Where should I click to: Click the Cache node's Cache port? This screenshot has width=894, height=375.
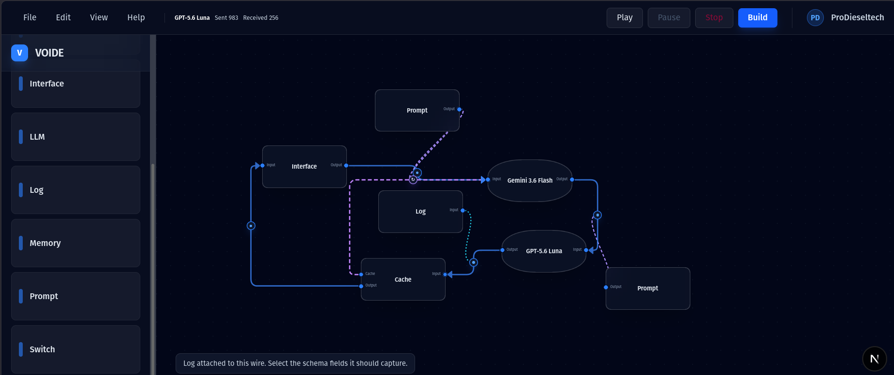[361, 274]
